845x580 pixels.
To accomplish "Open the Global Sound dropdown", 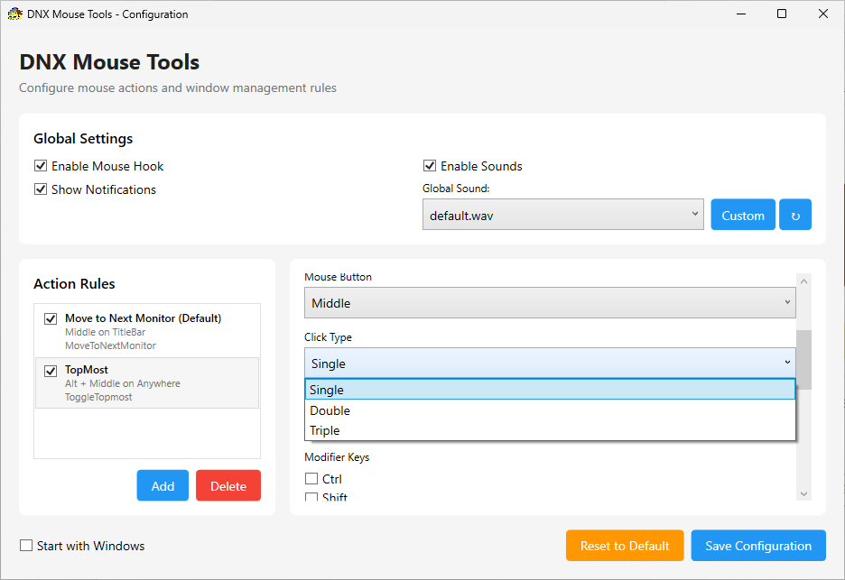I will [562, 215].
